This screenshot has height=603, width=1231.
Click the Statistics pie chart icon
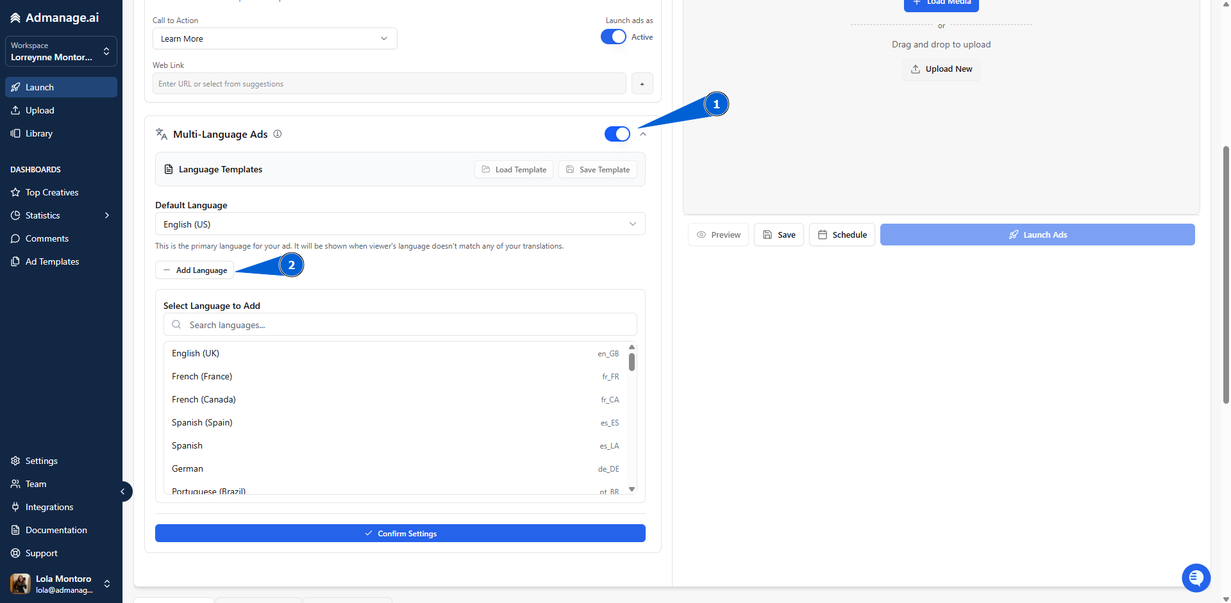coord(15,215)
